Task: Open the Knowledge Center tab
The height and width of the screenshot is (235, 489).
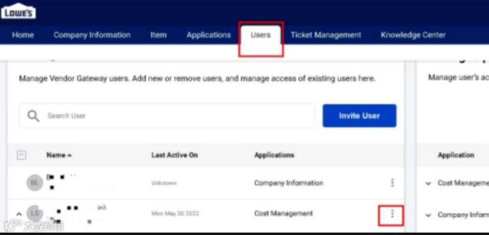Action: [413, 35]
